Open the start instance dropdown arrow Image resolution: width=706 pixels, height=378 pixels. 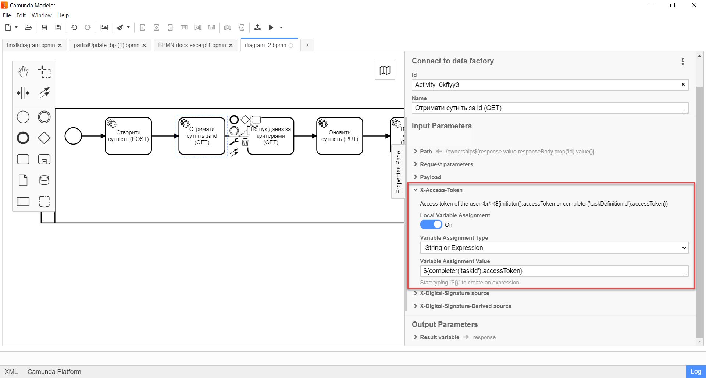pos(281,28)
